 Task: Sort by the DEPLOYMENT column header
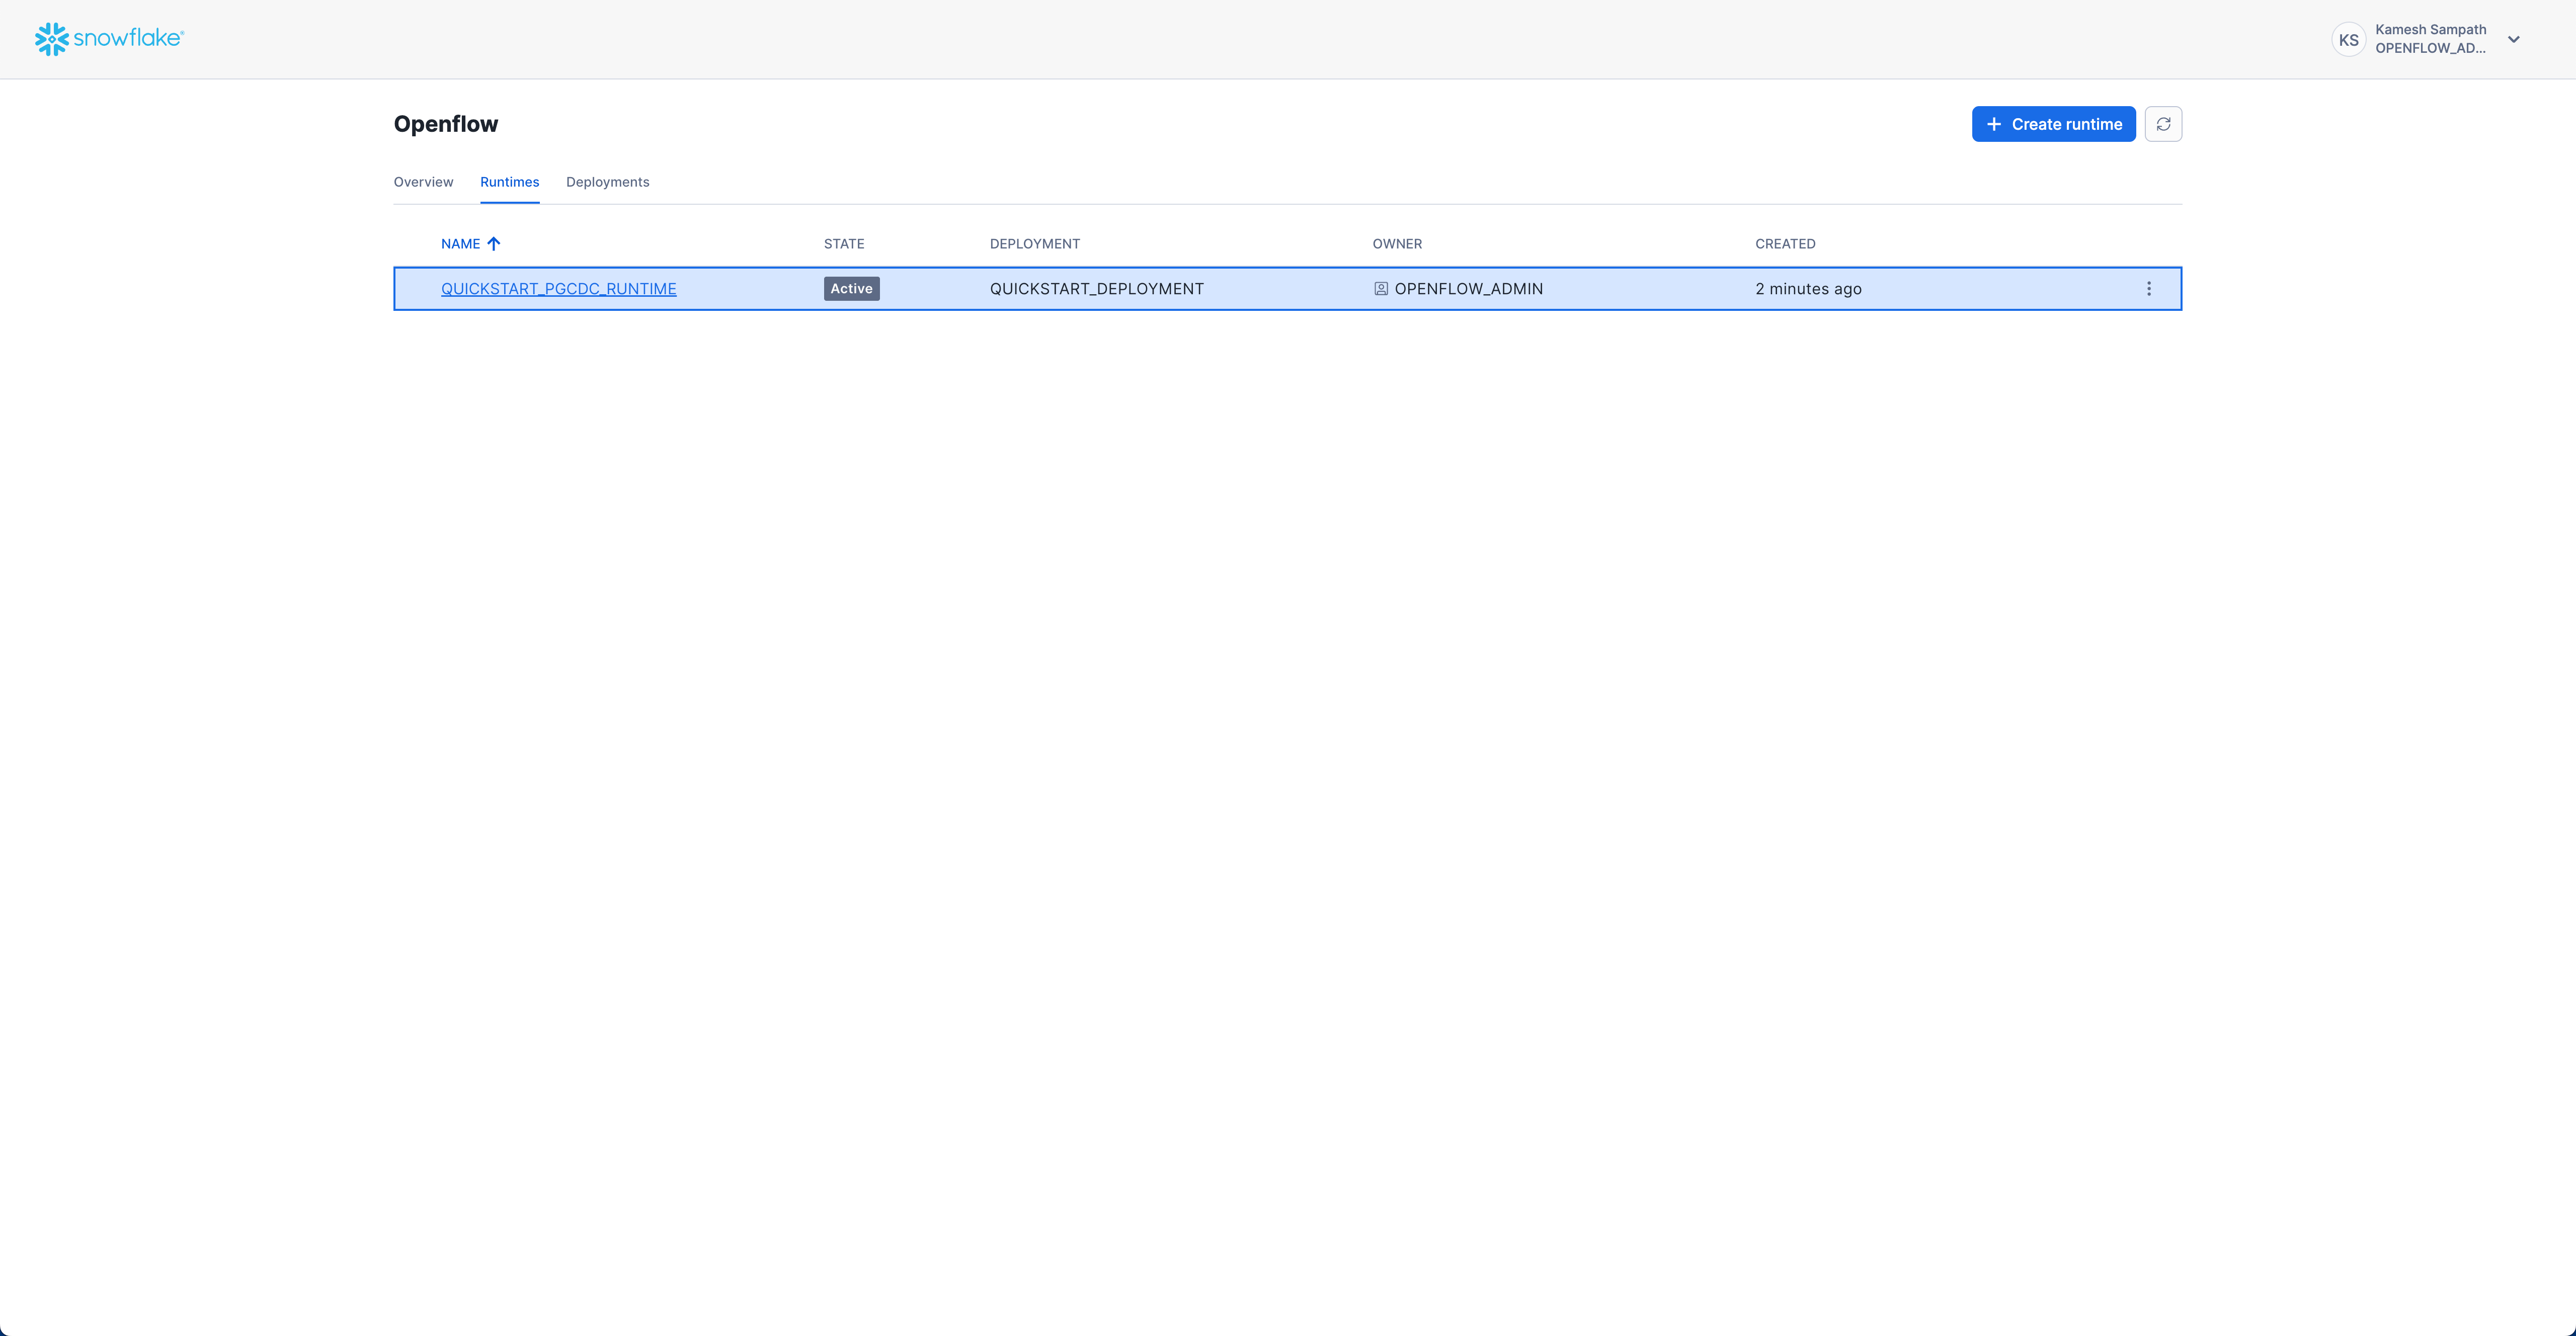tap(1034, 244)
